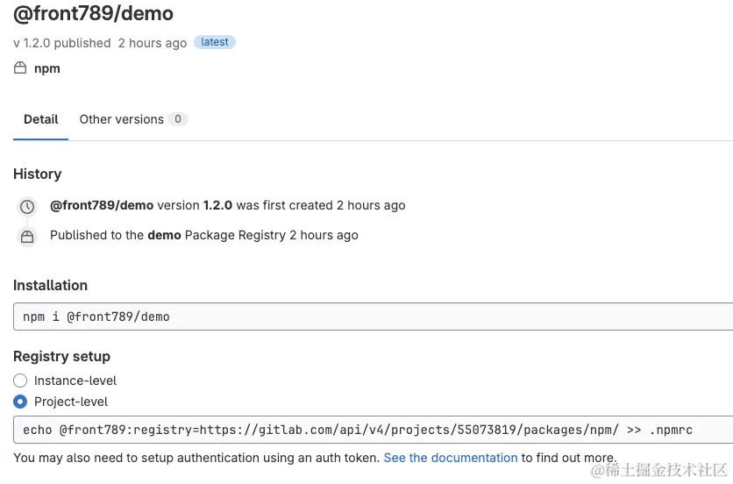
Task: Click the published 2 hours ago header timestamp
Action: coord(152,43)
